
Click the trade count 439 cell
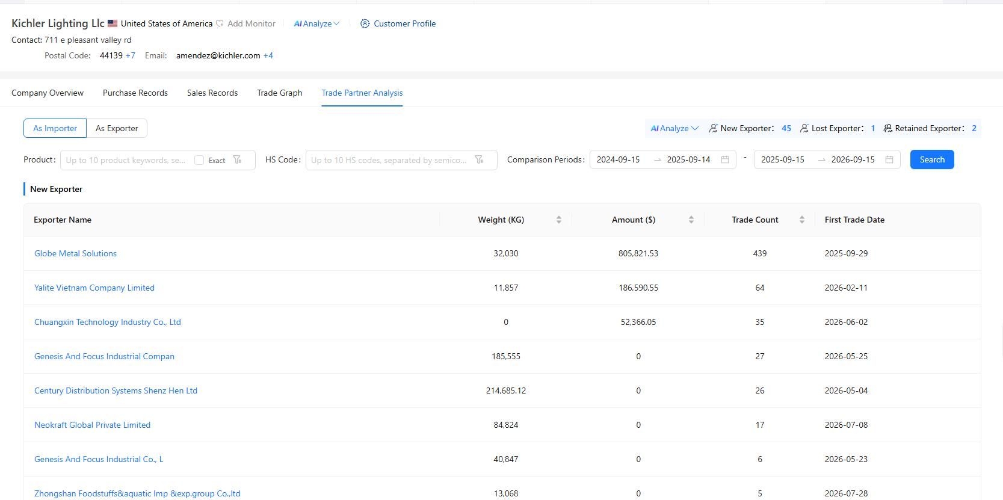[760, 253]
